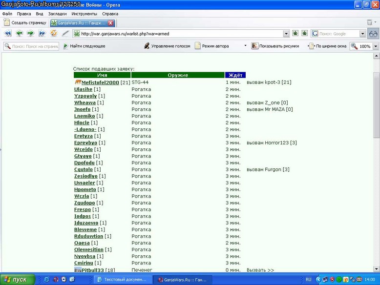Open the Правка menu
380x285 pixels.
coord(24,14)
